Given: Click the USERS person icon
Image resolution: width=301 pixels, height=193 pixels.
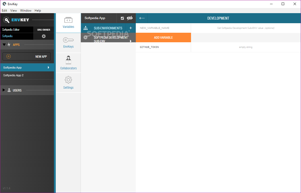Looking at the screenshot, I should tap(9, 90).
